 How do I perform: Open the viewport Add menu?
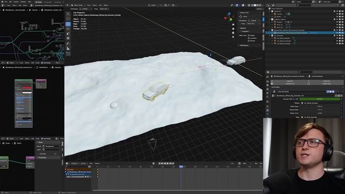click(x=100, y=5)
